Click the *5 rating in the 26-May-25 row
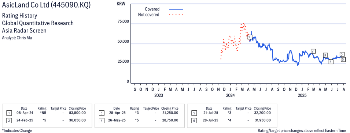Screen dimensions: 350x133 [137, 120]
